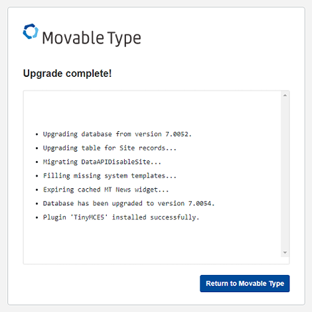Click the version number 7.0054 in log

point(200,203)
